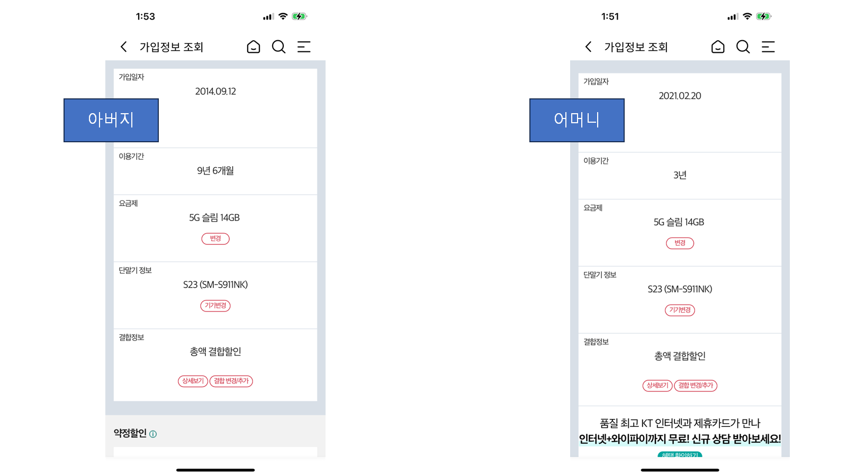Open home icon on the left phone header
847x476 pixels.
coord(254,47)
